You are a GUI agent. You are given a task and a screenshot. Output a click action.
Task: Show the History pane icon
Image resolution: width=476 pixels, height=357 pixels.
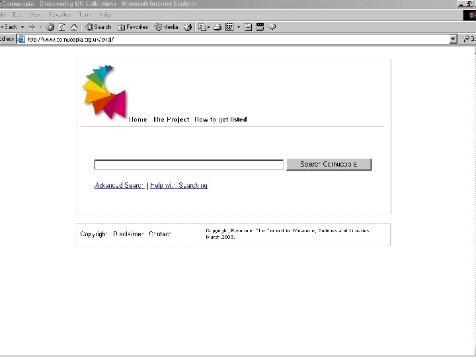188,27
